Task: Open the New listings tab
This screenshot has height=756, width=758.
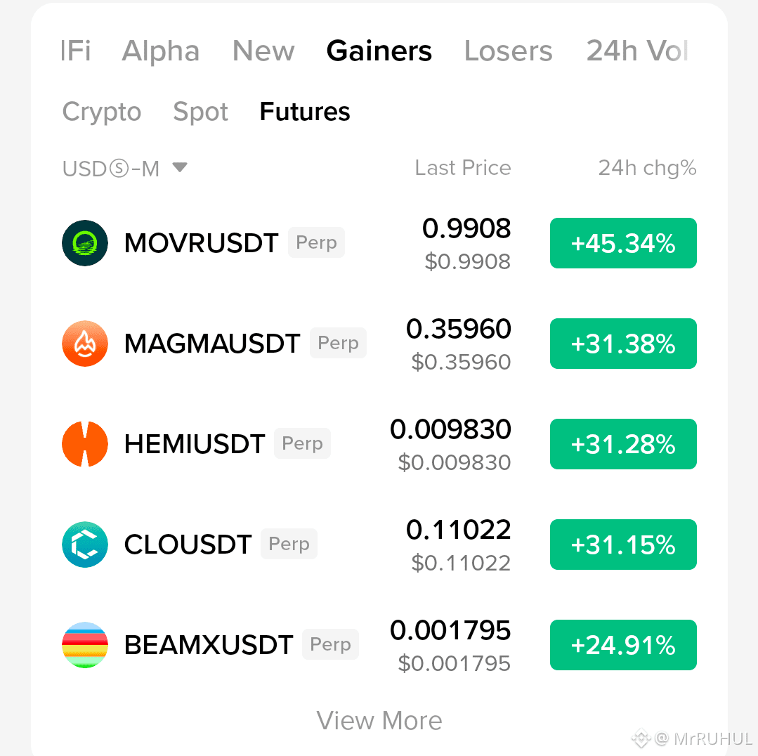Action: point(263,51)
